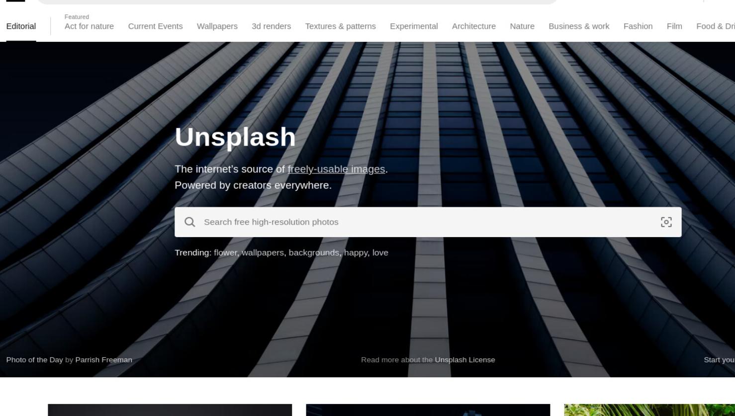This screenshot has height=416, width=735.
Task: Click trending term love
Action: [x=380, y=252]
